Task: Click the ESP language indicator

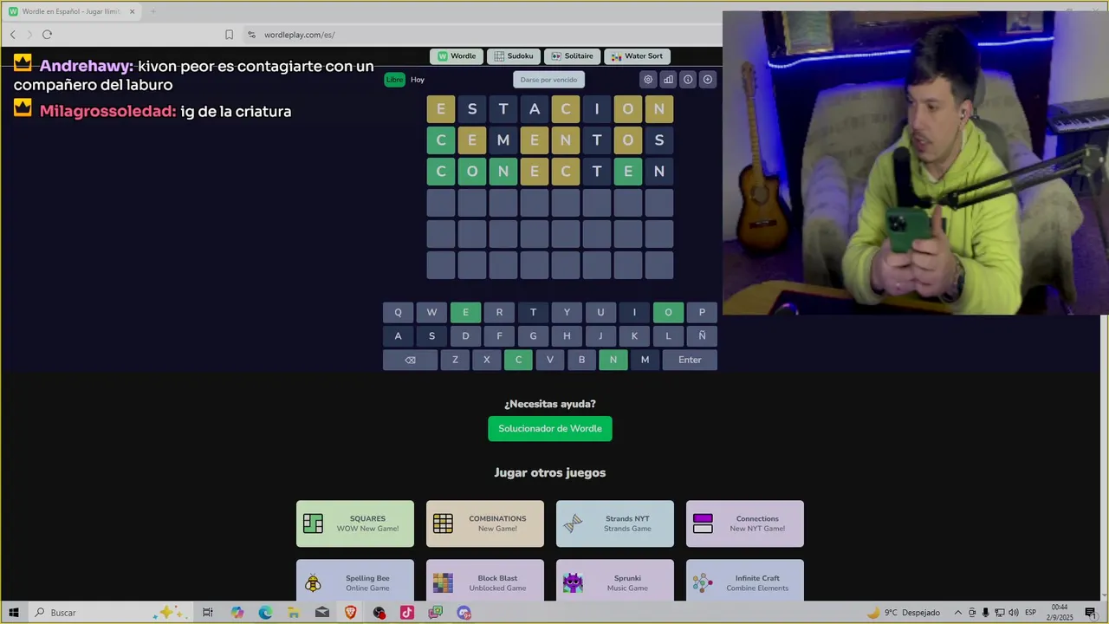Action: [1031, 613]
